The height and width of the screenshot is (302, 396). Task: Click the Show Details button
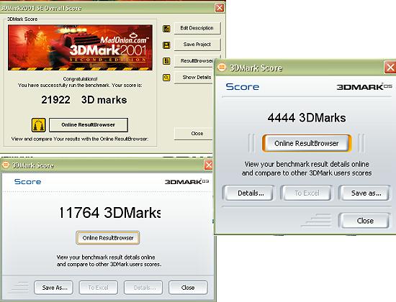pos(194,77)
